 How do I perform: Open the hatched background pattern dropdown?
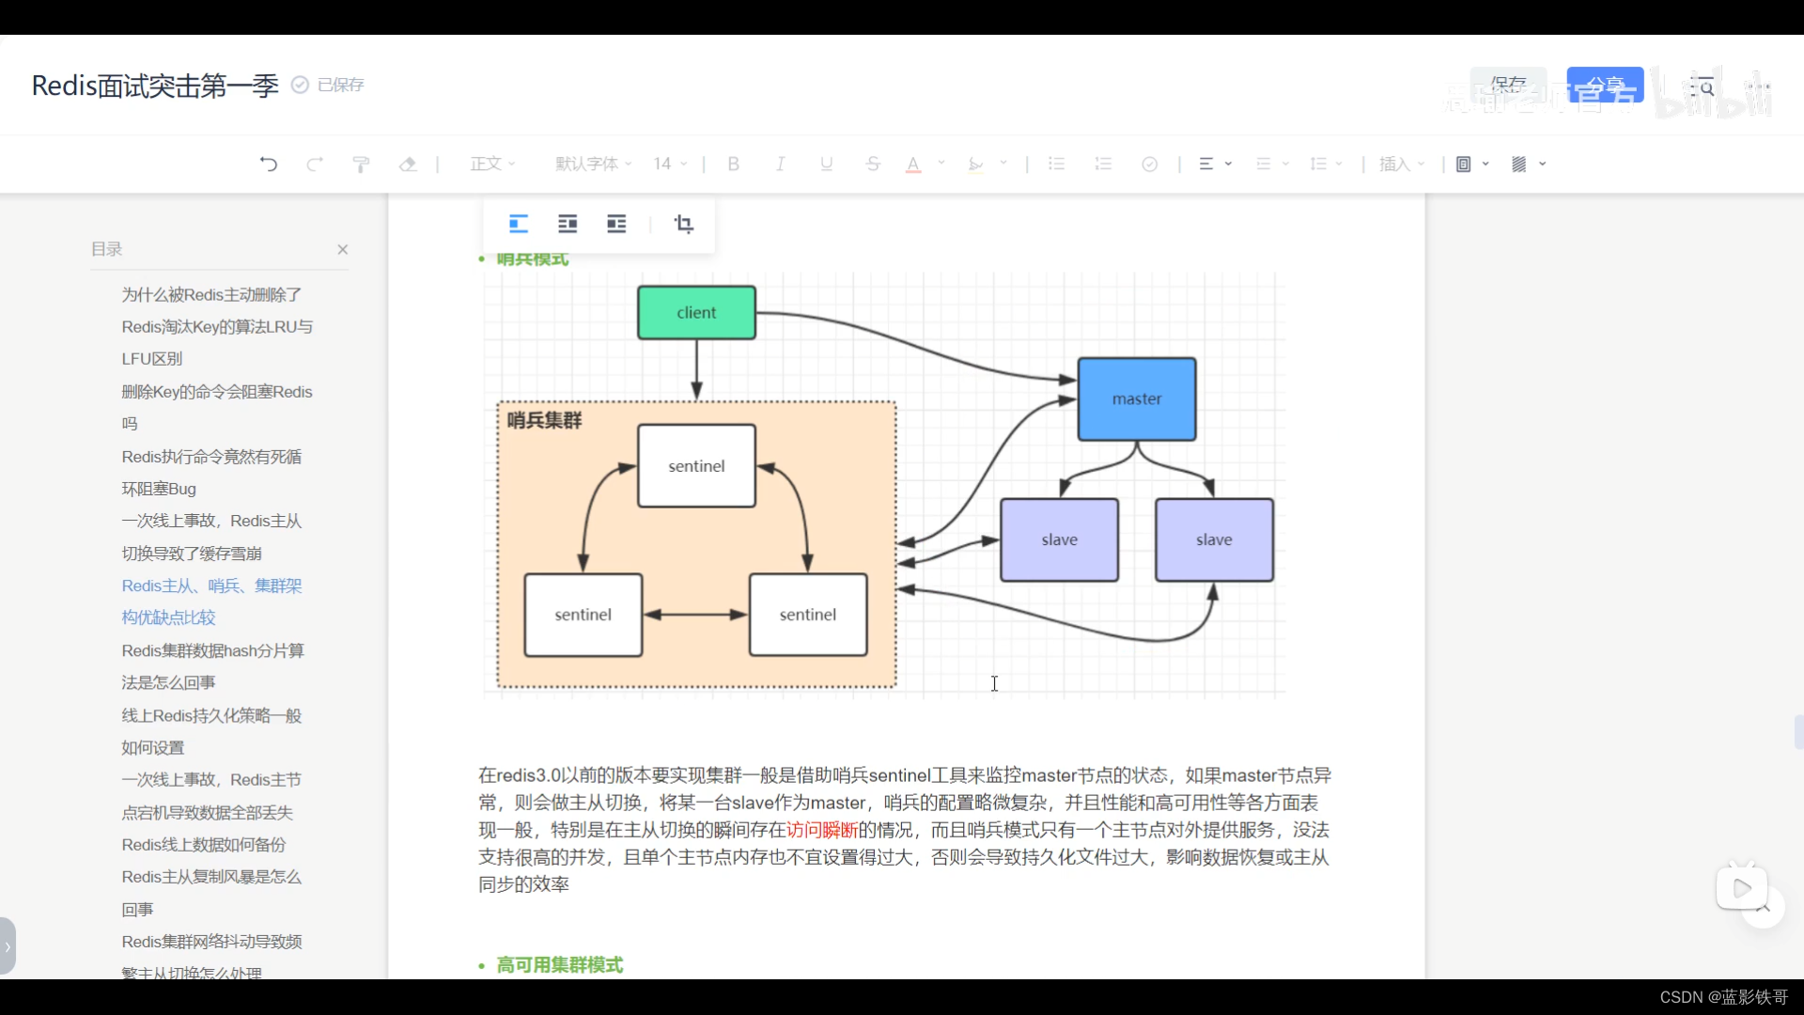tap(1529, 164)
